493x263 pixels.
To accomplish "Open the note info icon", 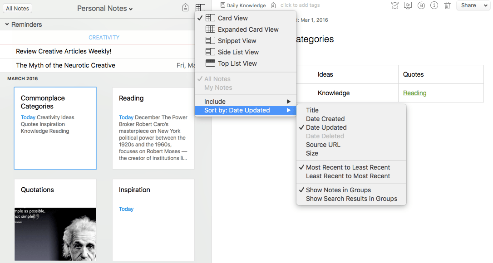I will click(x=434, y=5).
